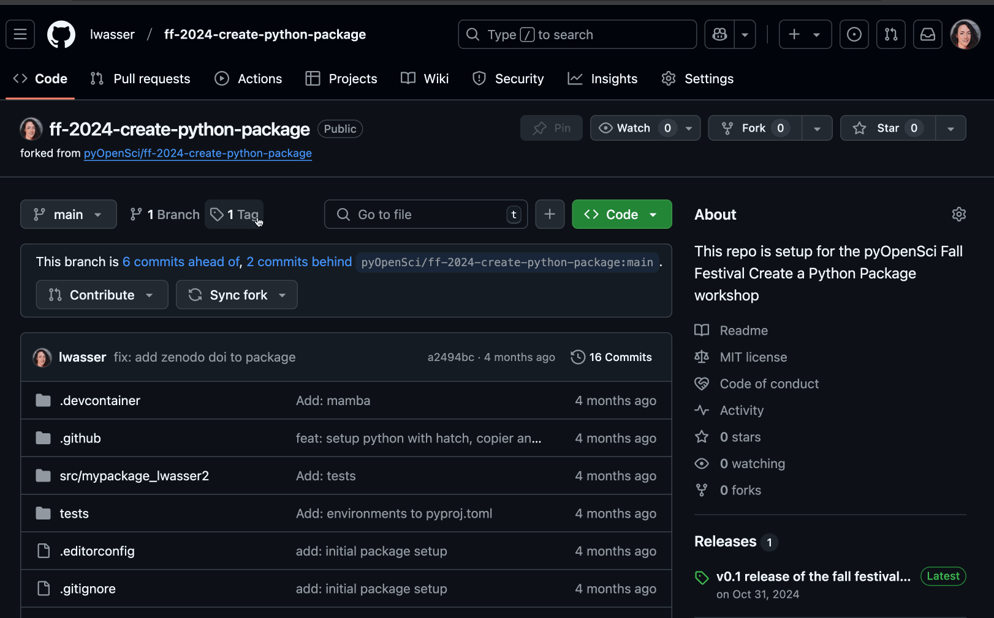Open the "fix: add zenodo doi to package" commit message

205,357
